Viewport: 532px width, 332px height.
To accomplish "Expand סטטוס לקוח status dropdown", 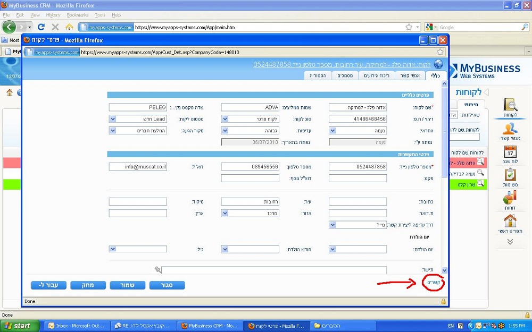I will tap(113, 119).
